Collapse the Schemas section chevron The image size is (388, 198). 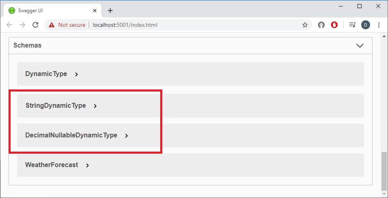(360, 46)
